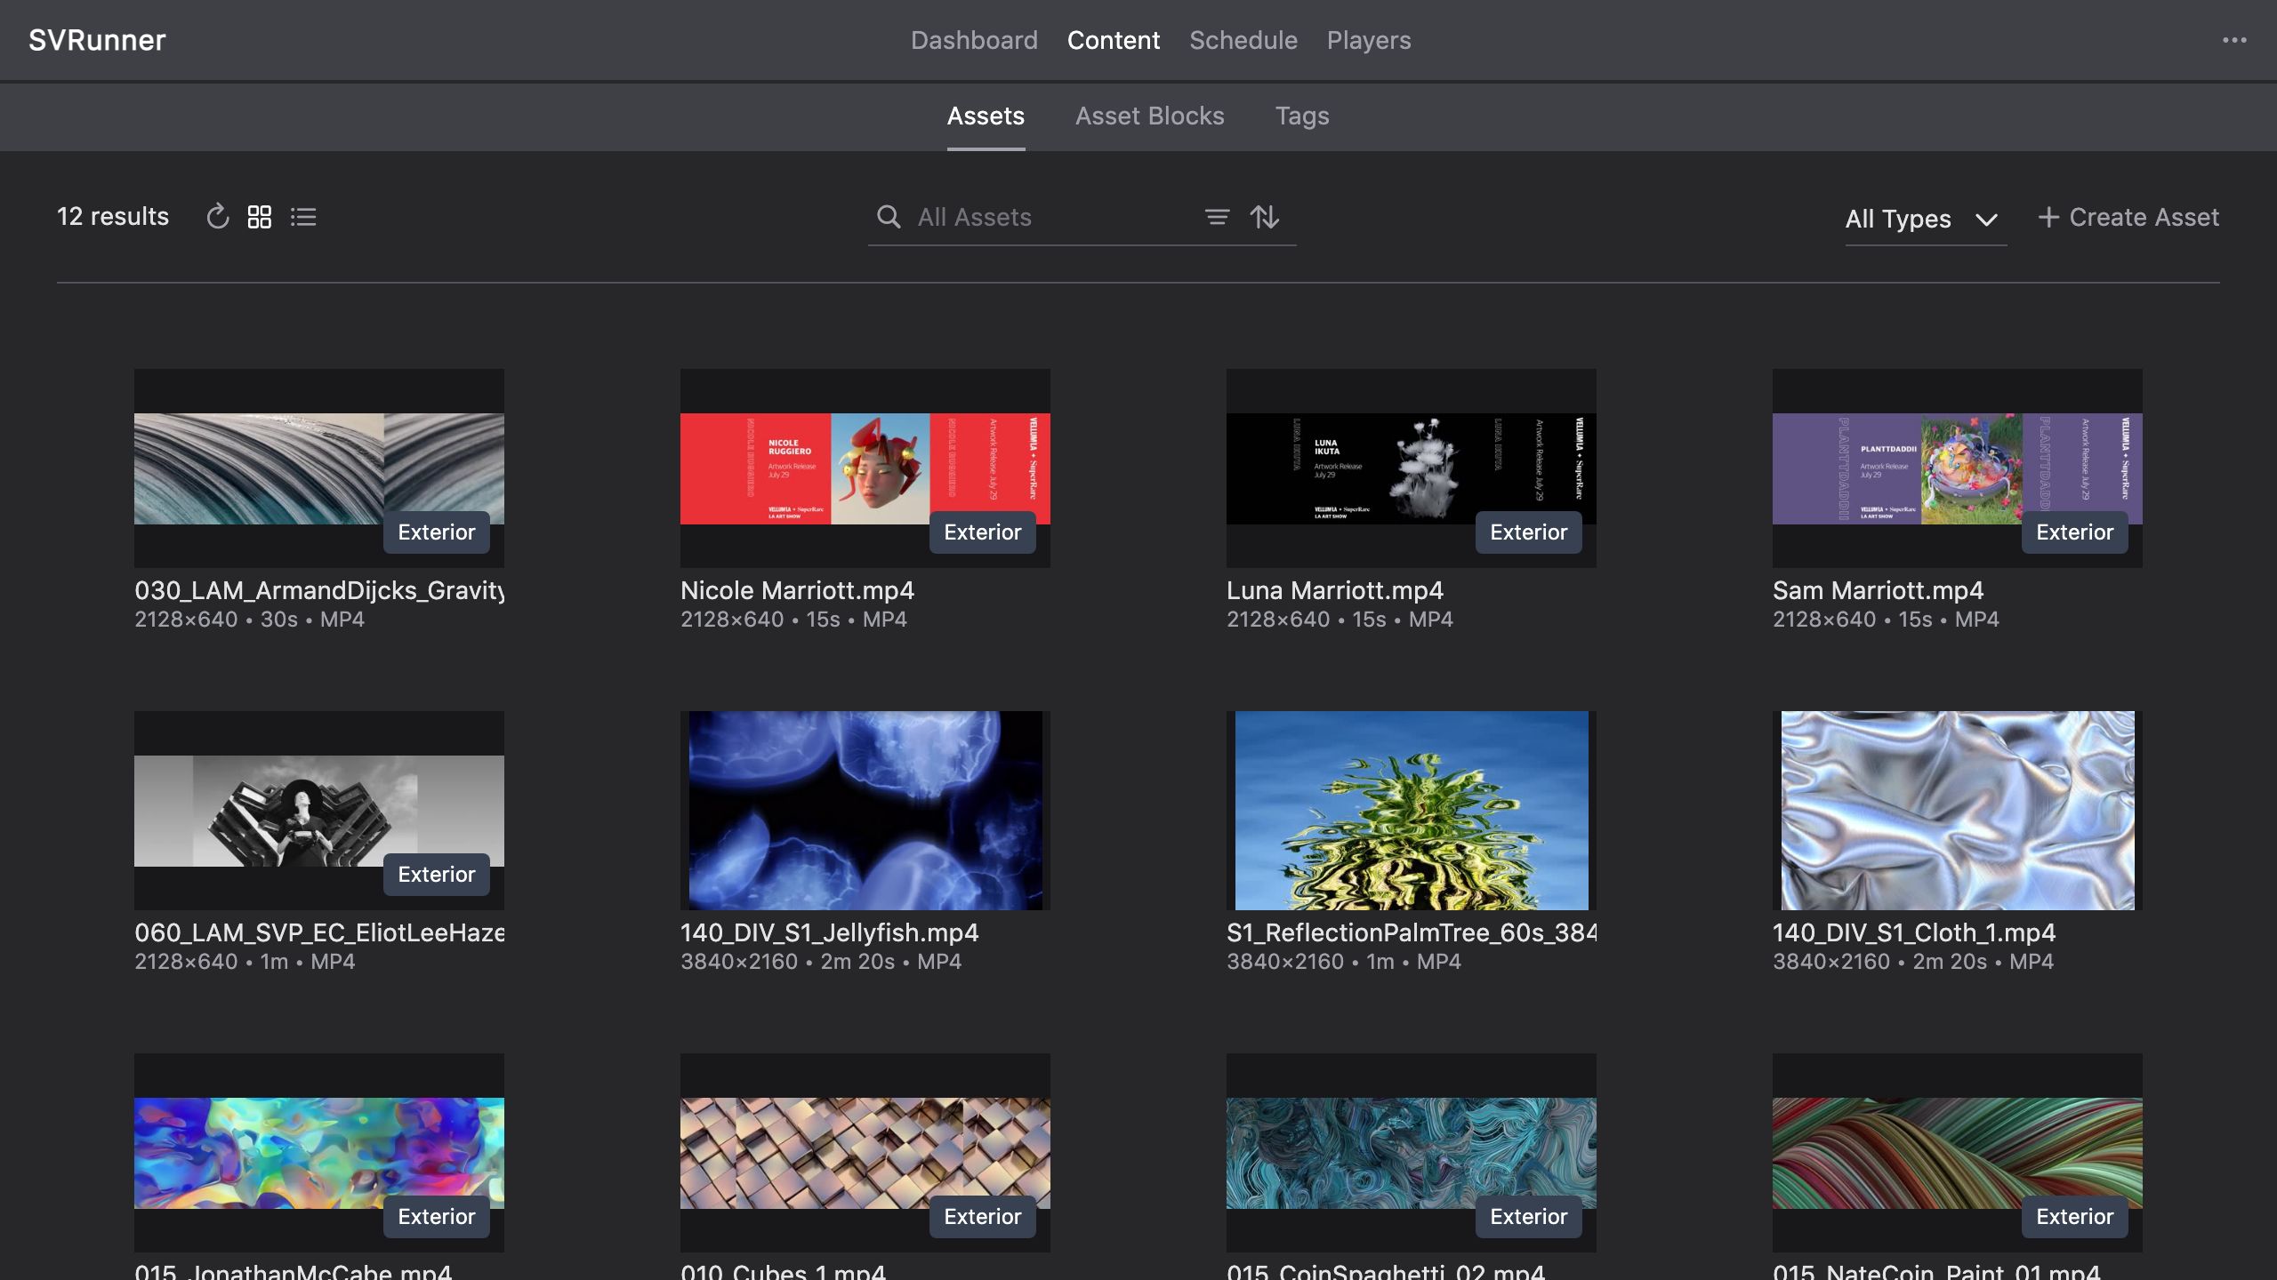Viewport: 2277px width, 1280px height.
Task: Click the refresh results icon
Action: click(x=218, y=217)
